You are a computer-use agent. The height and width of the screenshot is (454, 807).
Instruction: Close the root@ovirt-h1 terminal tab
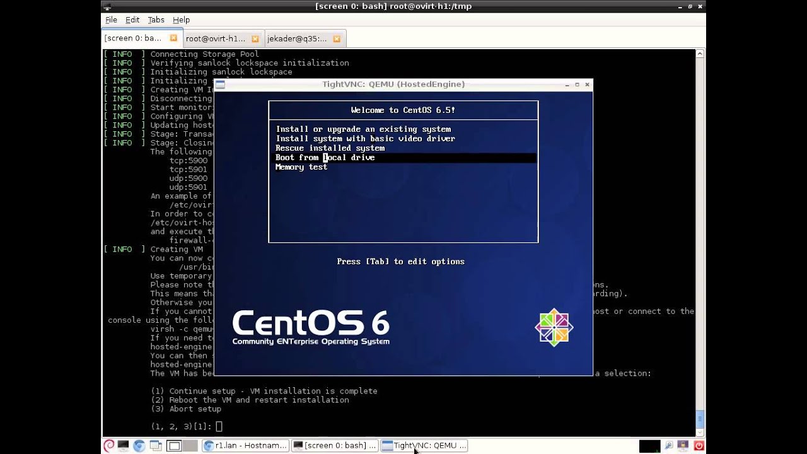pyautogui.click(x=255, y=38)
